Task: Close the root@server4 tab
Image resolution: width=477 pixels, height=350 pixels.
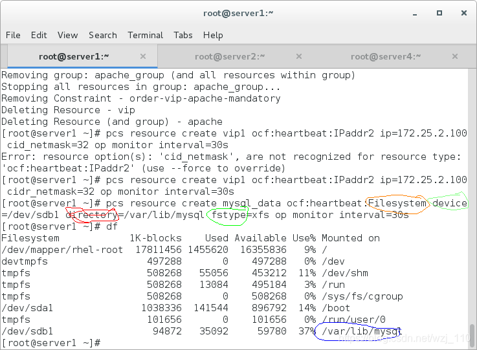Action: click(455, 56)
